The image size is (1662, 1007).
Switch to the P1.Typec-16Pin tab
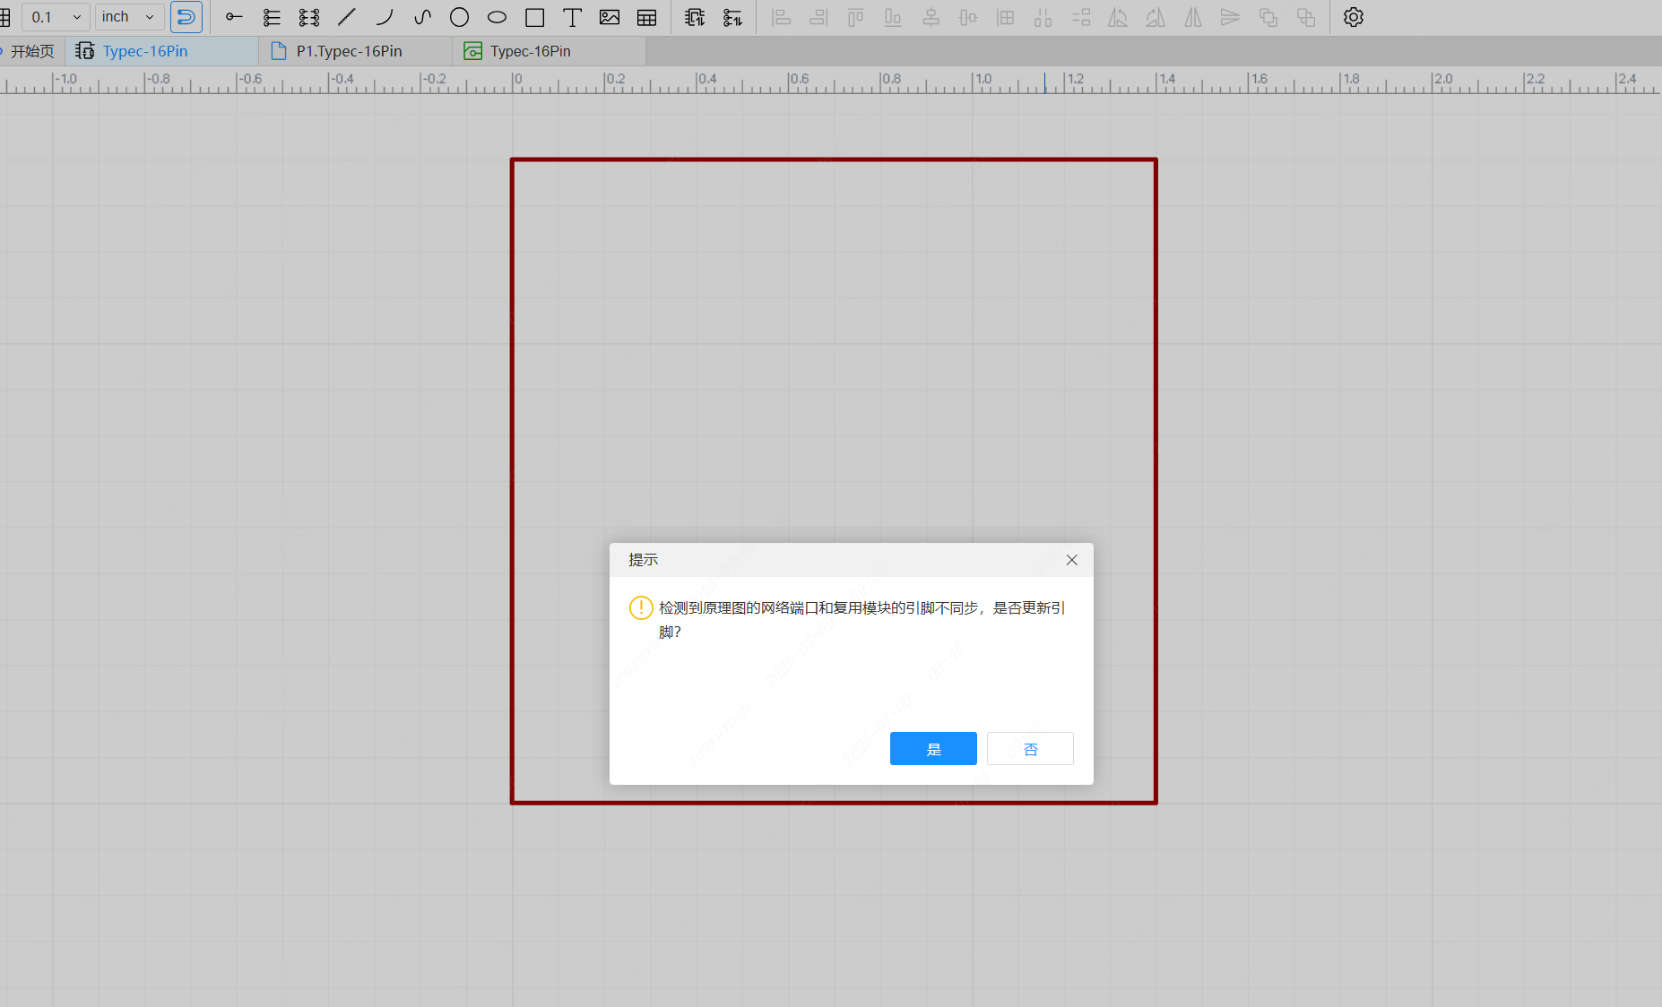pyautogui.click(x=349, y=51)
